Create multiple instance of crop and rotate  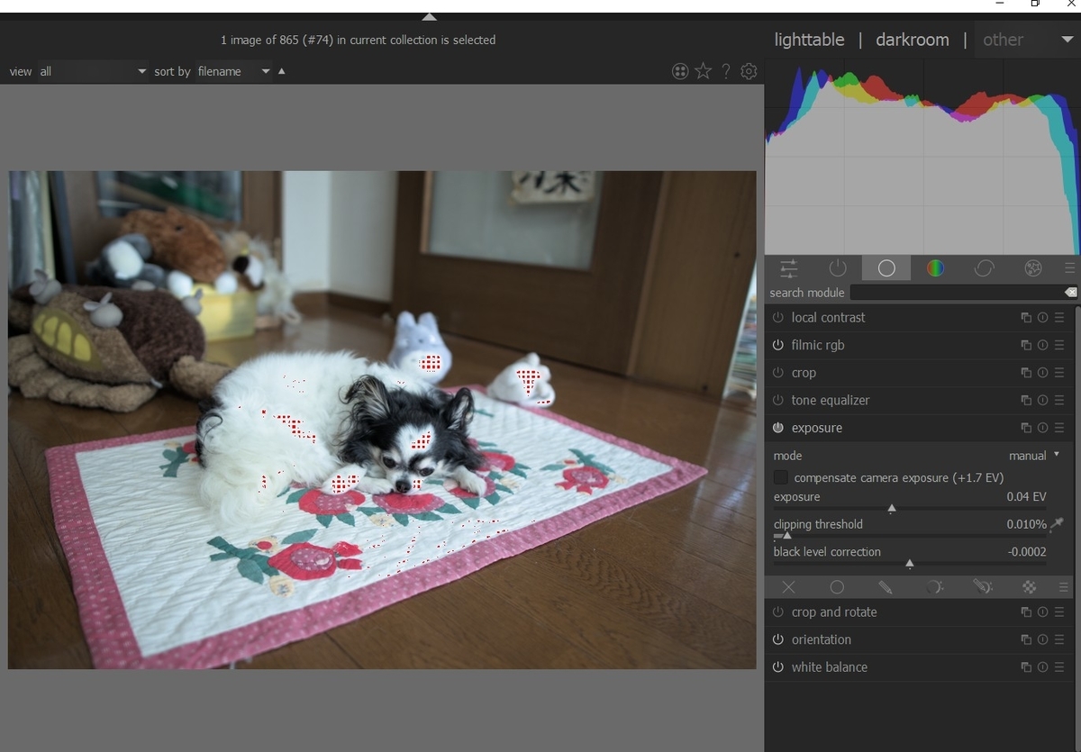coord(1026,612)
